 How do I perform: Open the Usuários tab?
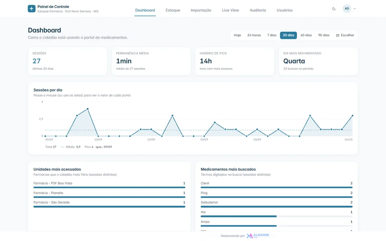[285, 10]
